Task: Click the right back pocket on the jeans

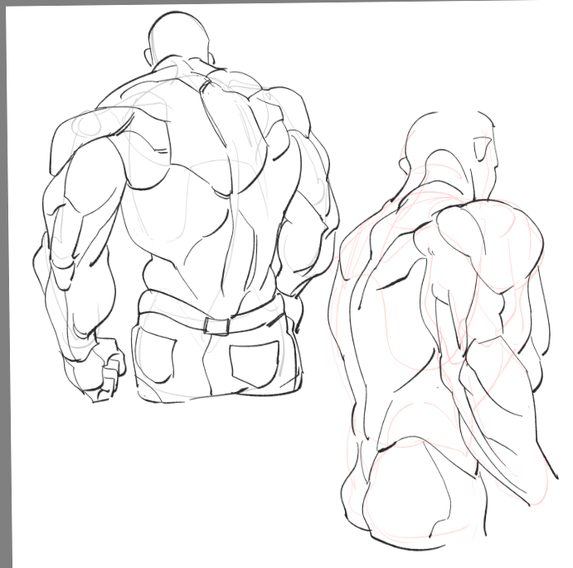Action: (x=255, y=364)
